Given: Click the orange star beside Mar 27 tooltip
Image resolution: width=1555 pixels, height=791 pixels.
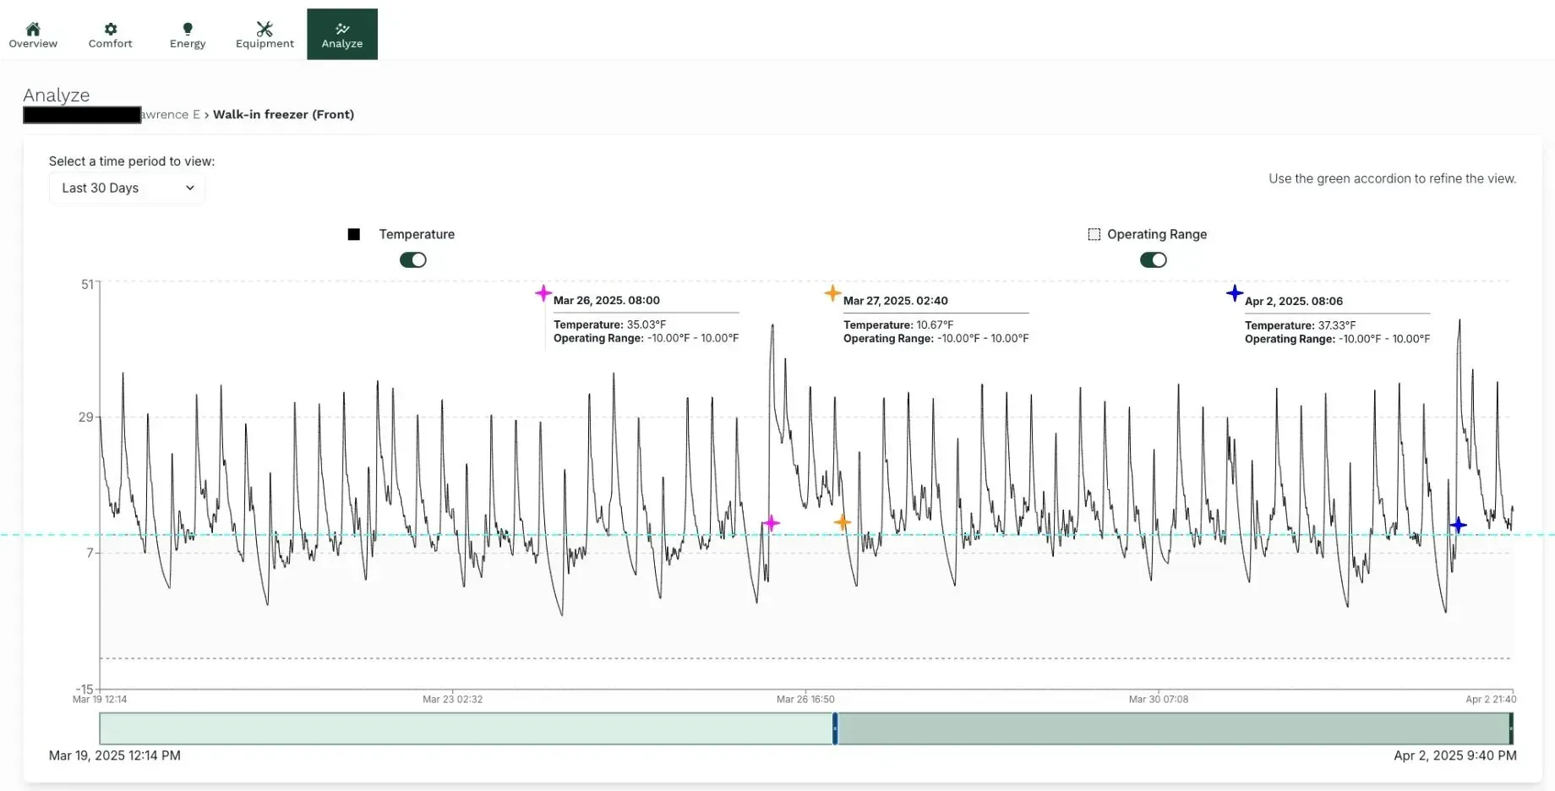Looking at the screenshot, I should pyautogui.click(x=832, y=293).
